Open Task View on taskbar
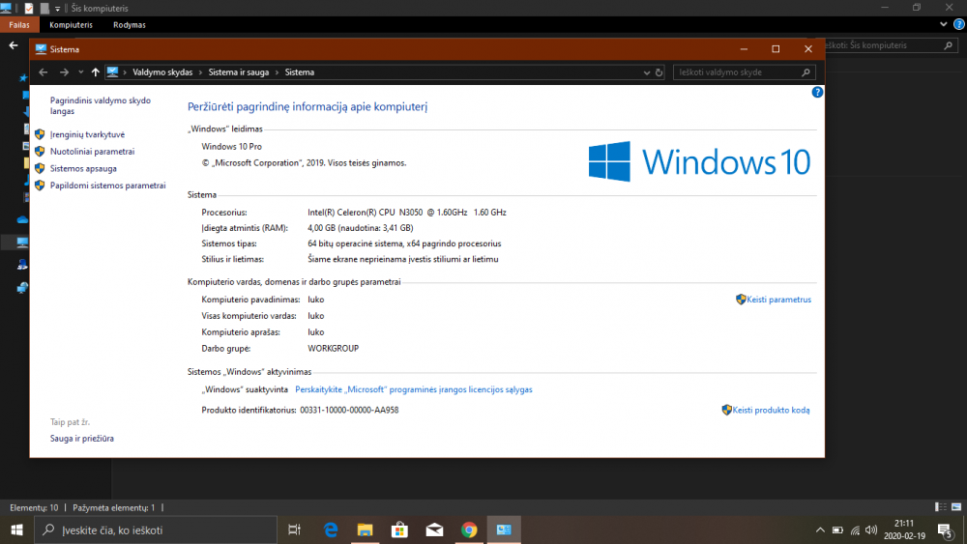This screenshot has height=544, width=967. click(295, 530)
